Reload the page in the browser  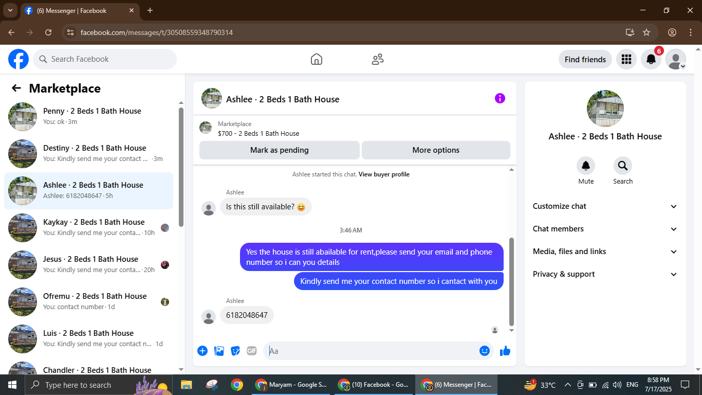[48, 32]
